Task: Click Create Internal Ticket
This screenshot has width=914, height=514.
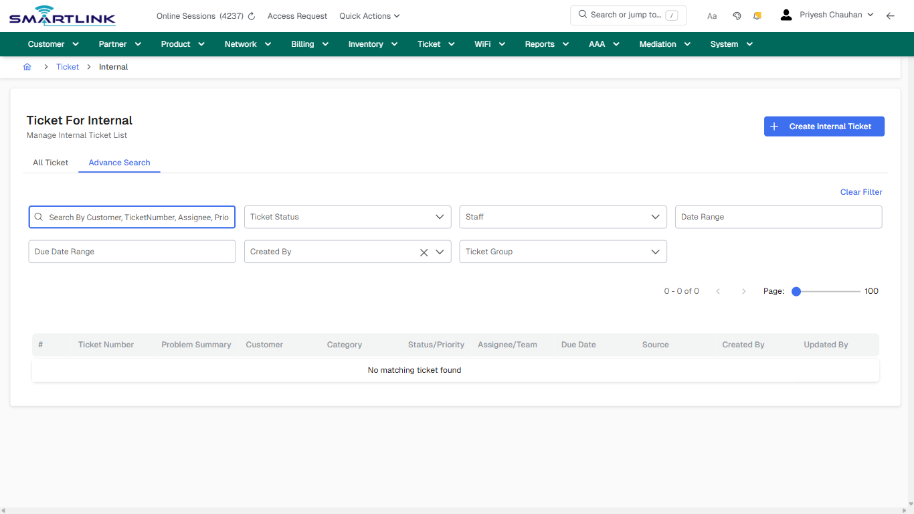Action: (824, 126)
